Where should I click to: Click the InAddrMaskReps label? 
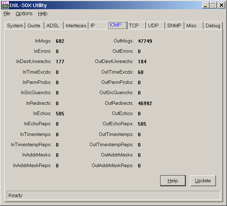coord(32,165)
